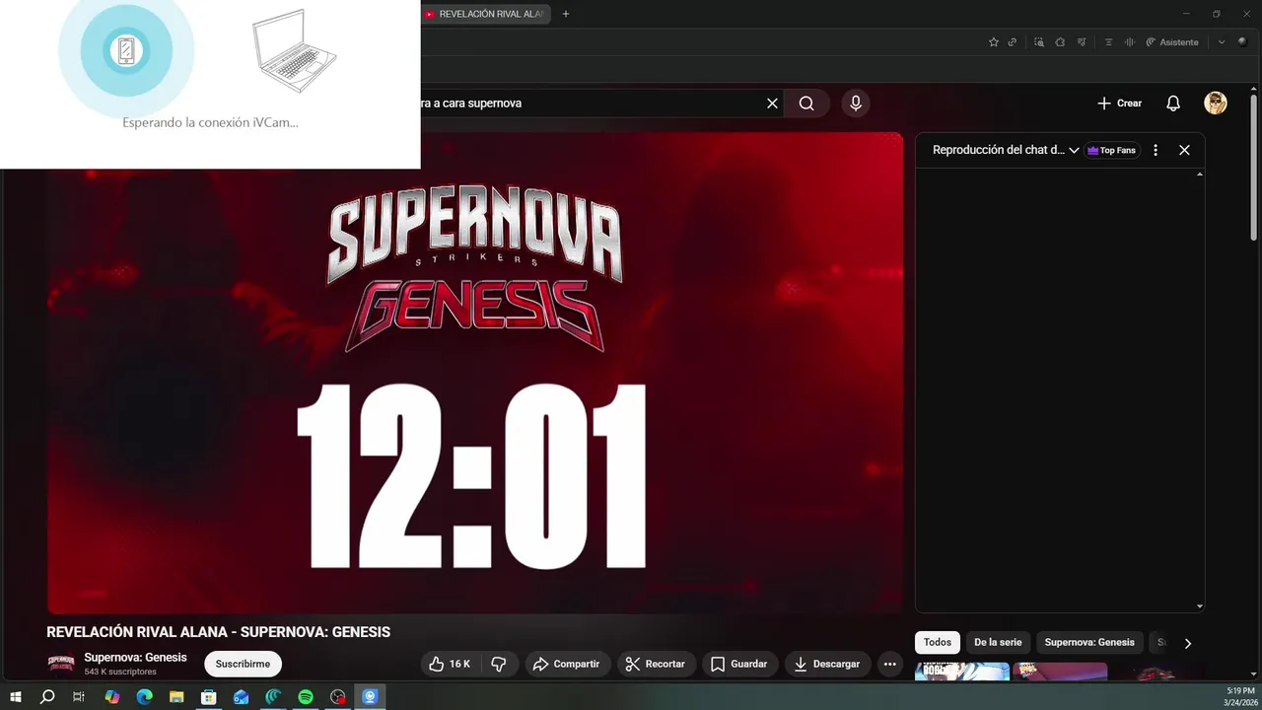Click the Descargar download button
1262x710 pixels.
click(x=827, y=664)
